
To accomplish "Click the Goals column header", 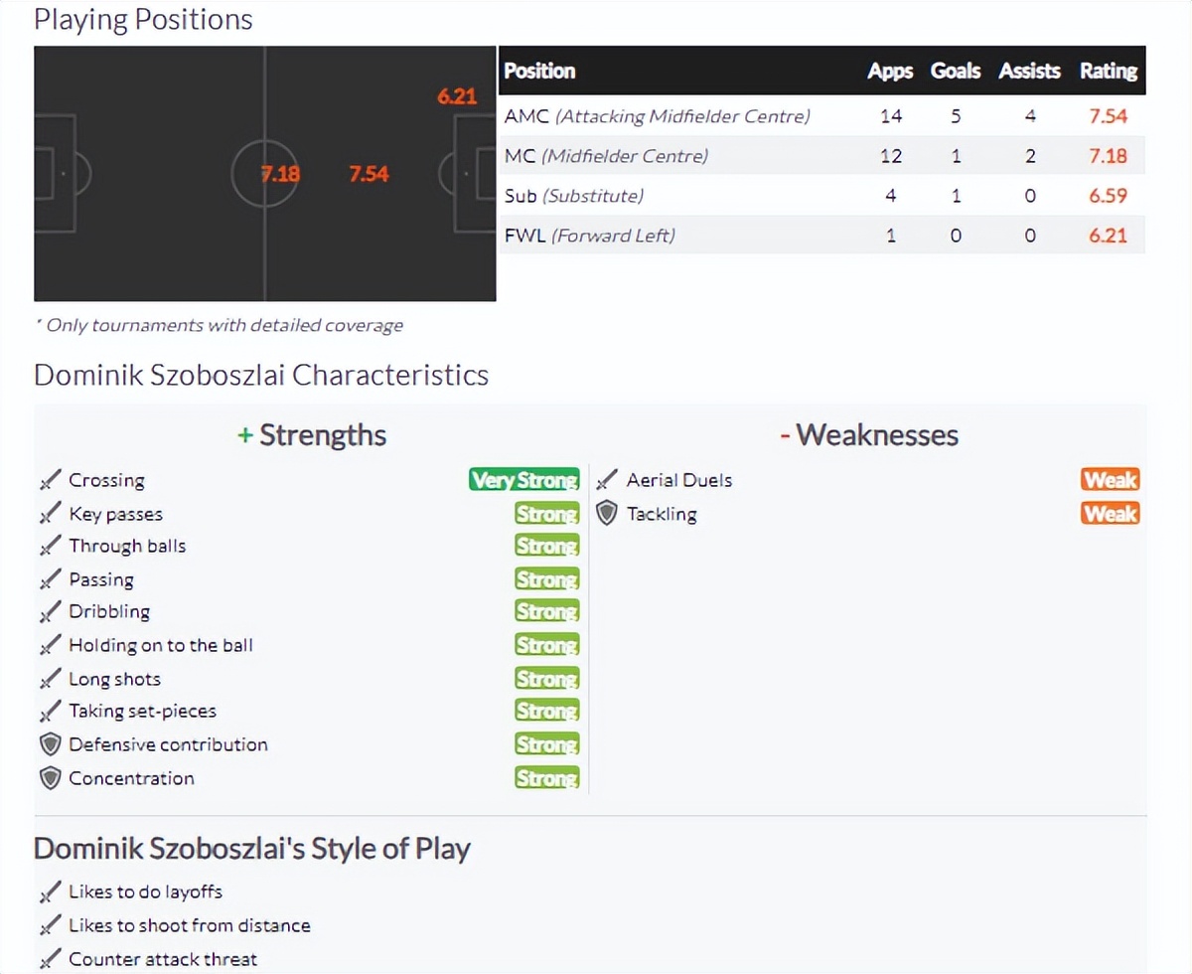I will (x=955, y=71).
